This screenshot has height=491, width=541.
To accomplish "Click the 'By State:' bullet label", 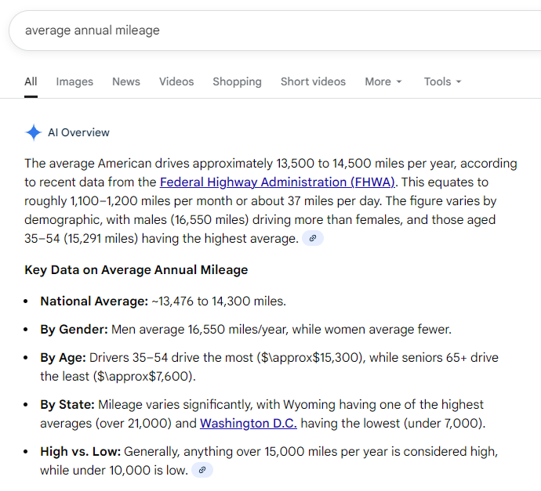I will click(x=67, y=405).
